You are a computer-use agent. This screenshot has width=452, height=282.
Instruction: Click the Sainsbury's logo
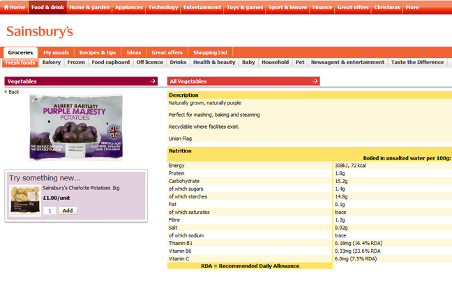point(40,31)
